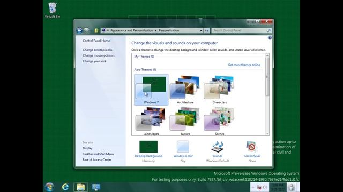Open Desktop Background settings icon

148,147
